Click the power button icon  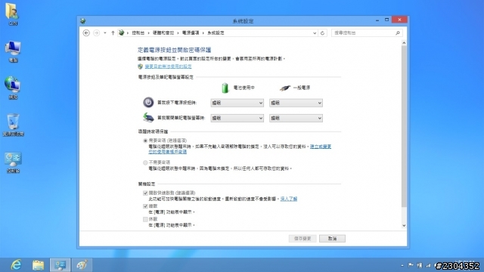coord(148,103)
